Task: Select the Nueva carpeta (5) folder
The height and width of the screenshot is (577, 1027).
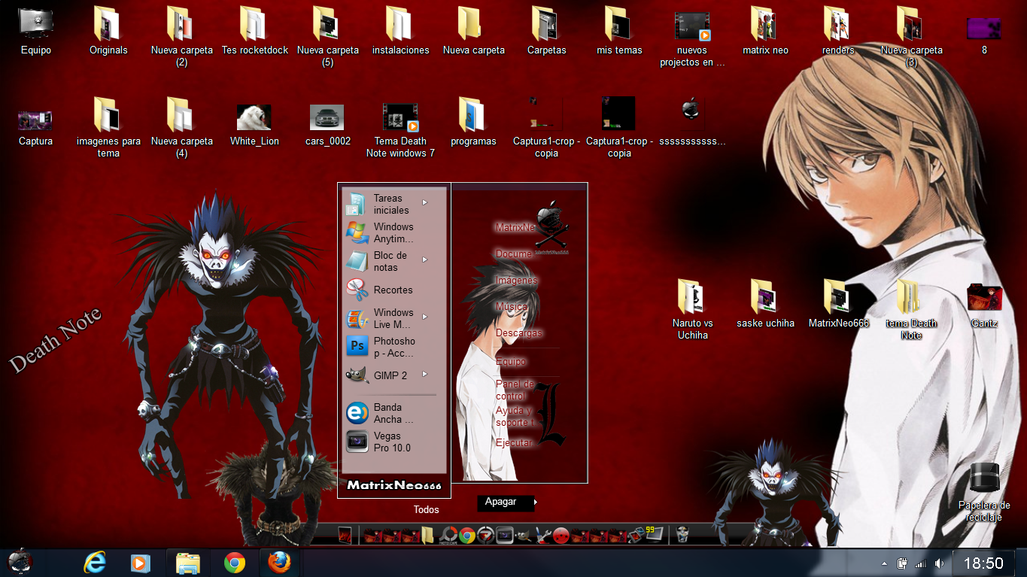Action: tap(327, 37)
